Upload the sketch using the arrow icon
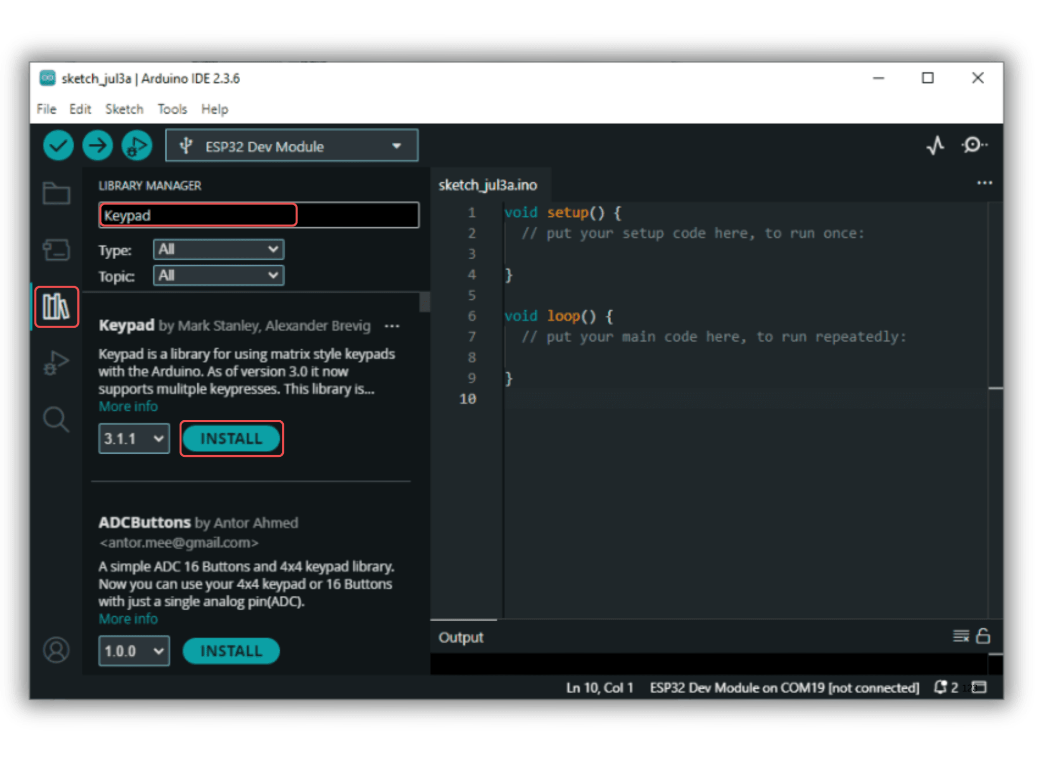This screenshot has width=1038, height=758. click(97, 145)
